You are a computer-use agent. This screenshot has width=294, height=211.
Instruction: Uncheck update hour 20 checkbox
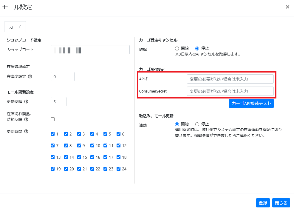66,169
